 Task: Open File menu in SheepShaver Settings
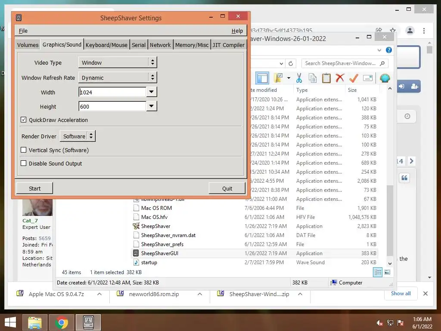point(23,31)
